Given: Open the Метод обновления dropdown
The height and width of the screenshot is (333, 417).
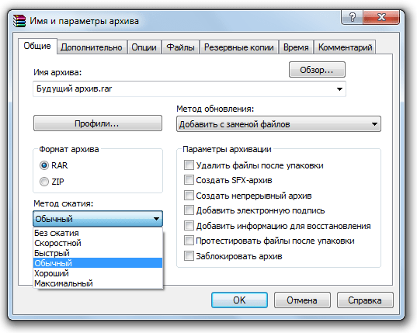Looking at the screenshot, I should (x=279, y=124).
